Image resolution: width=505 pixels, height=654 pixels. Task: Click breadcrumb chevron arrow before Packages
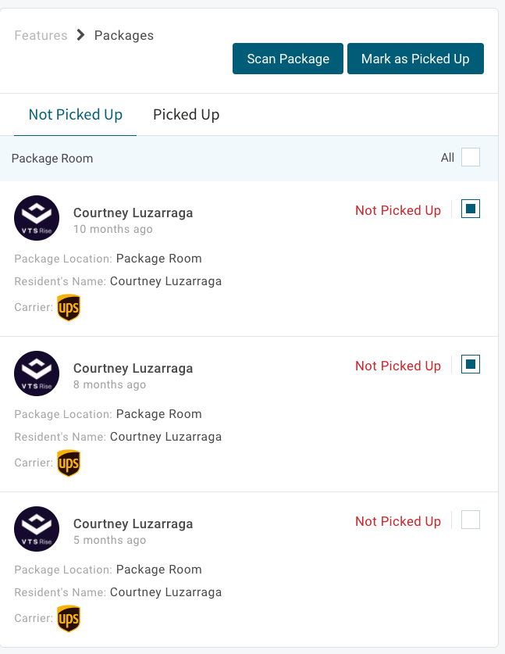click(x=81, y=35)
